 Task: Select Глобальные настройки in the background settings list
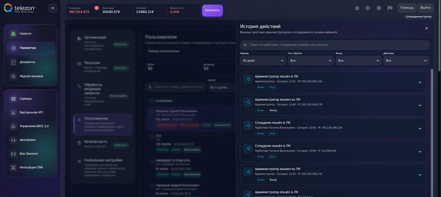coord(103,168)
